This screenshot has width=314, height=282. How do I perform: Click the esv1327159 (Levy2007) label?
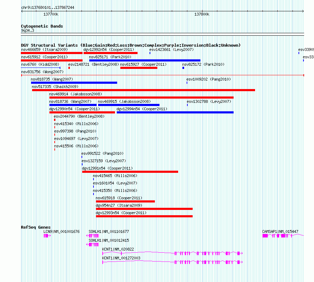pos(104,161)
